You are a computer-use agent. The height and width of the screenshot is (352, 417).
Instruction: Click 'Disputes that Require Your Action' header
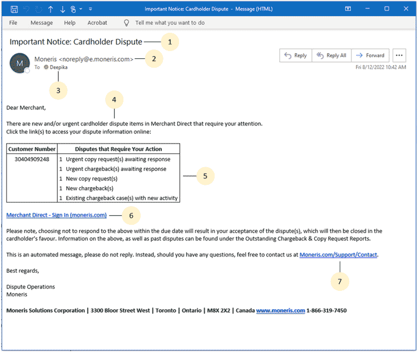point(118,149)
